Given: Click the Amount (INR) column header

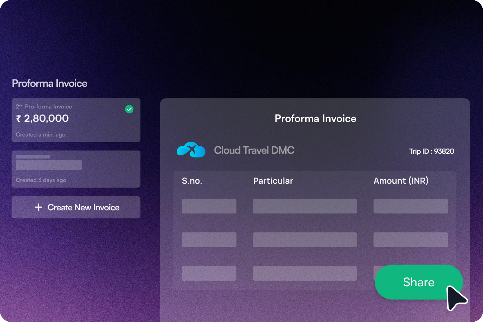Looking at the screenshot, I should point(401,181).
